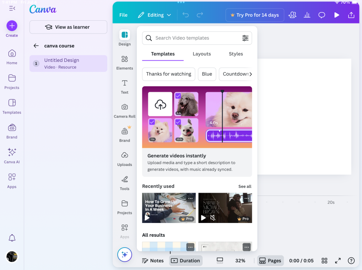This screenshot has width=362, height=270.
Task: Click the View as learner button
Action: coord(68,27)
